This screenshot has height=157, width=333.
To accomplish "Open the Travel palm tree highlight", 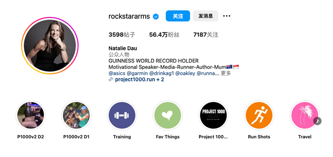I will coord(305,116).
